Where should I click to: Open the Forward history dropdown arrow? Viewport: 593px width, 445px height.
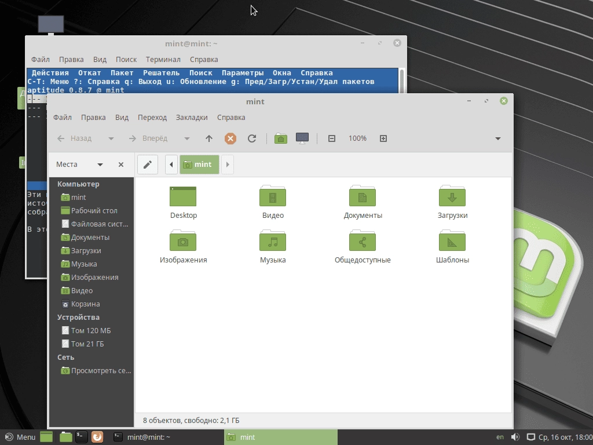tap(187, 138)
